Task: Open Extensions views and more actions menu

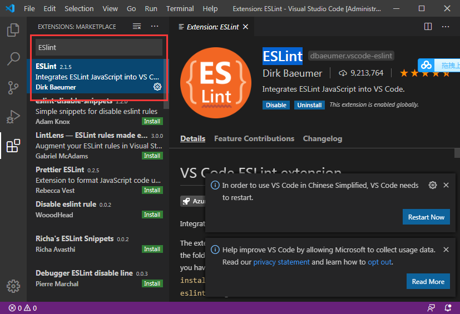Action: point(155,26)
